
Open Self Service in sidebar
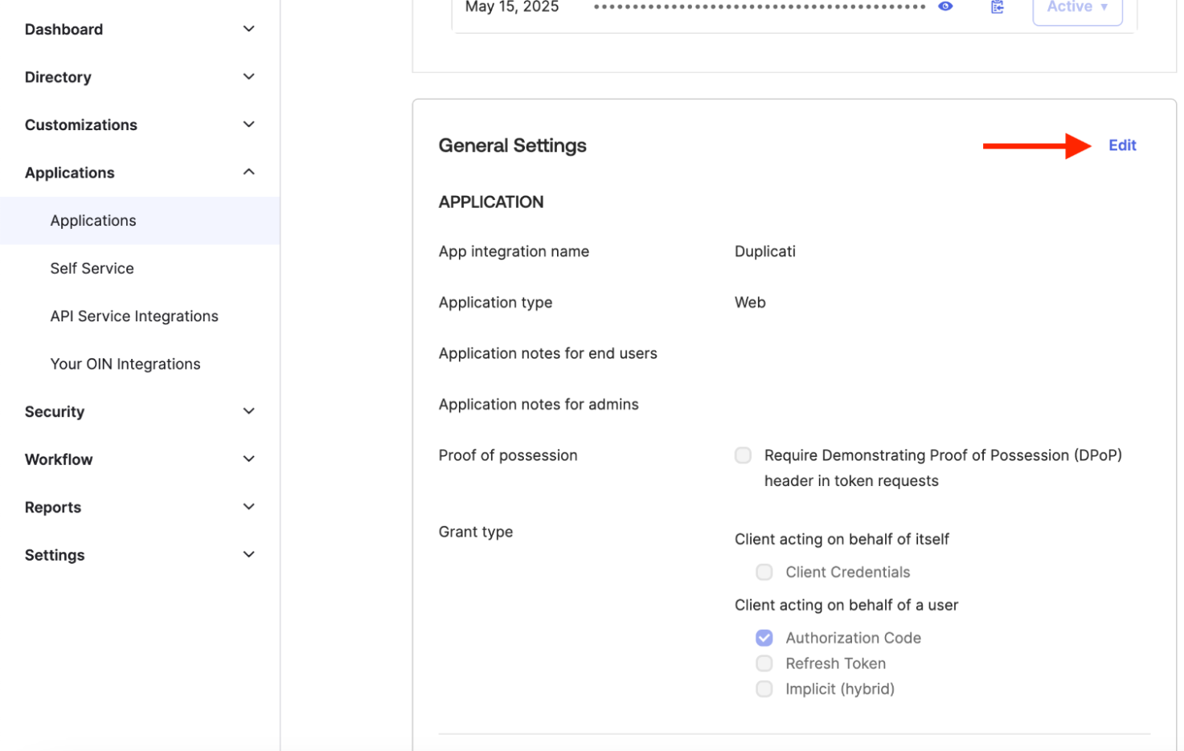pos(92,268)
